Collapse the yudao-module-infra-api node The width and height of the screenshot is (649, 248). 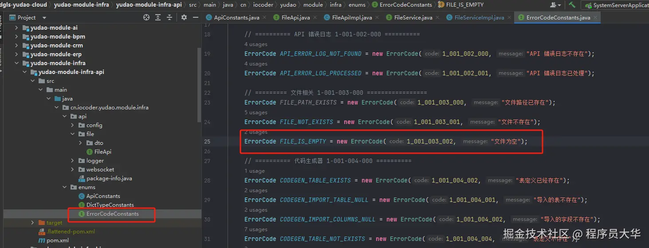click(24, 72)
